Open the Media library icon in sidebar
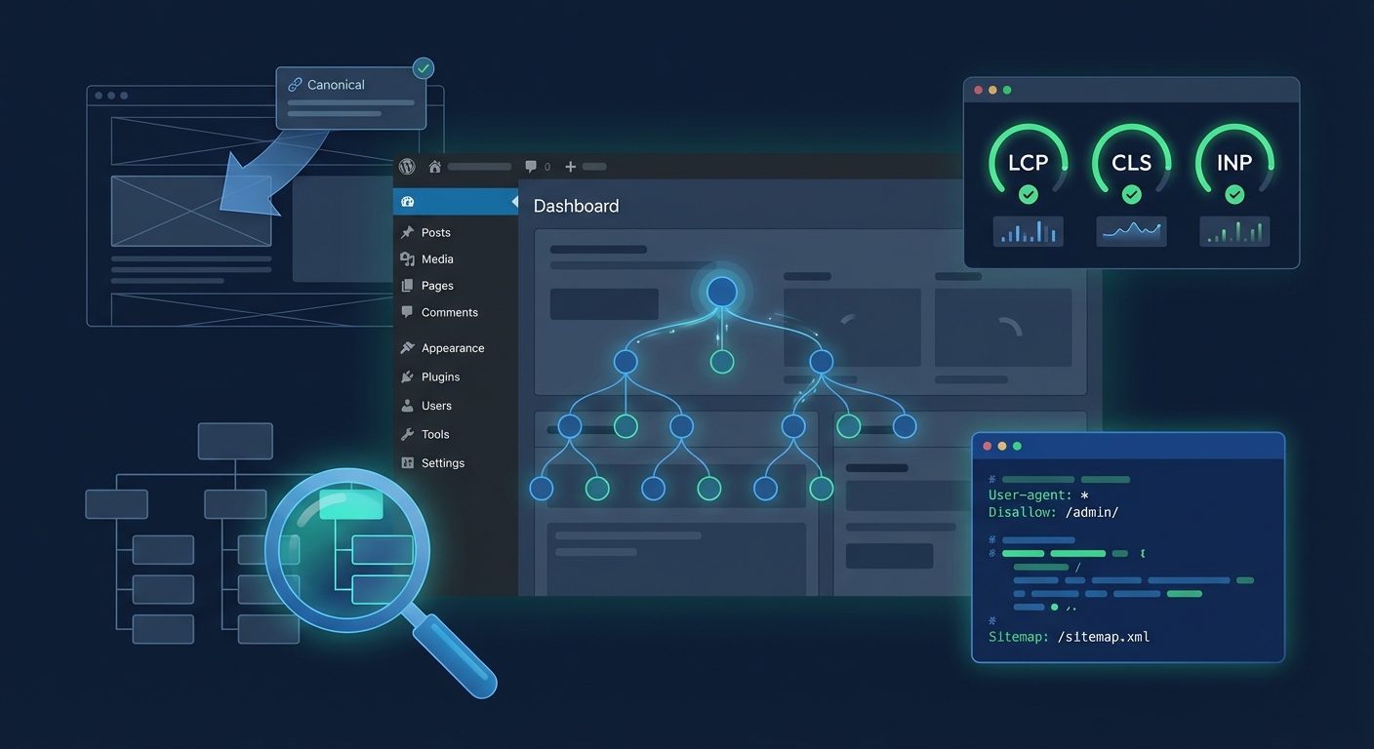The width and height of the screenshot is (1374, 749). tap(408, 258)
